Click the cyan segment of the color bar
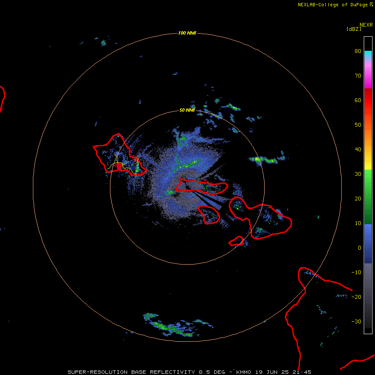 tap(368, 55)
